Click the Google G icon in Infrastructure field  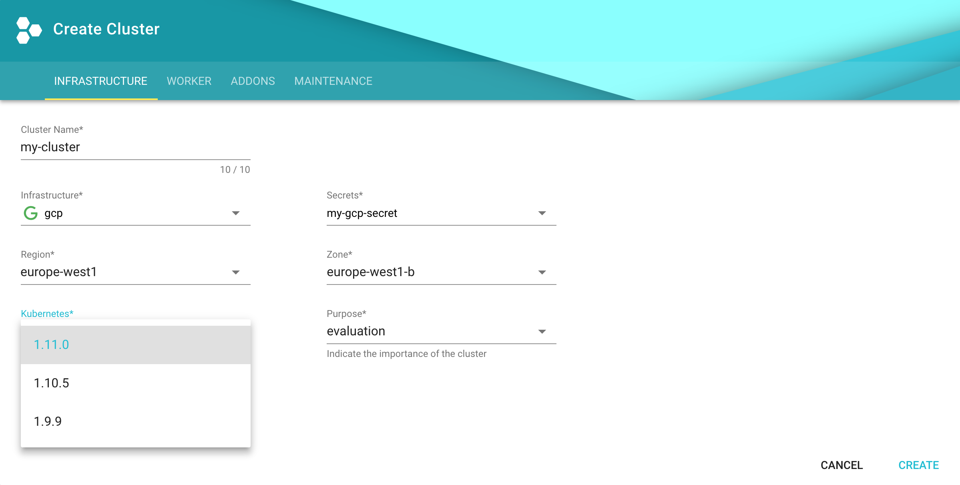[31, 213]
